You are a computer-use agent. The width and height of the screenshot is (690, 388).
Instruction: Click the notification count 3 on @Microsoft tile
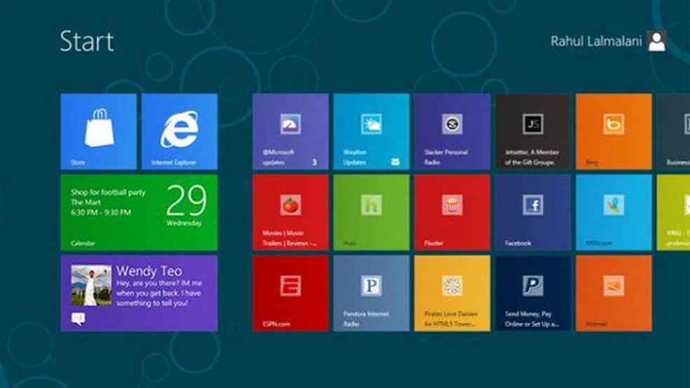(x=314, y=162)
